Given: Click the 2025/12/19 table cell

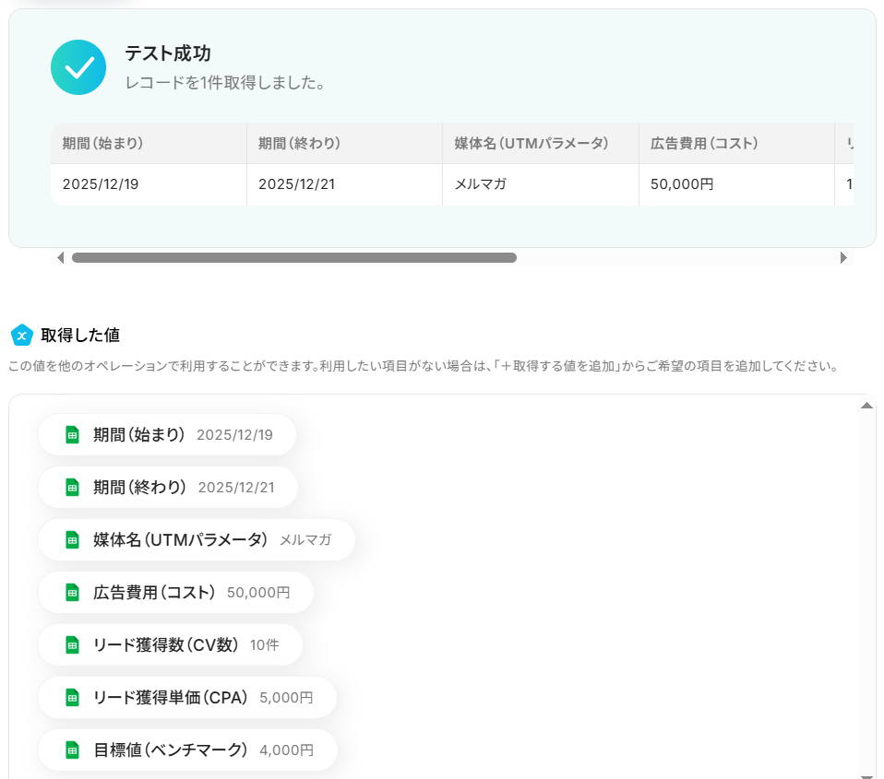Looking at the screenshot, I should point(149,184).
